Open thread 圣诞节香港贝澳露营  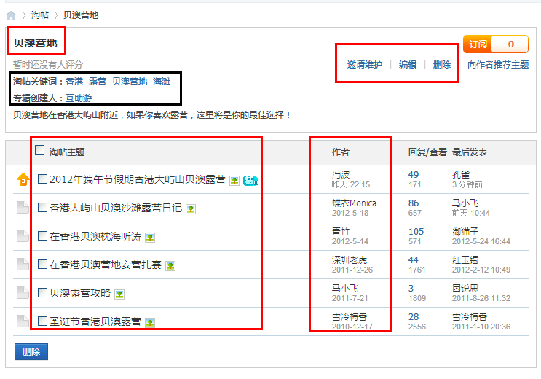coord(95,321)
